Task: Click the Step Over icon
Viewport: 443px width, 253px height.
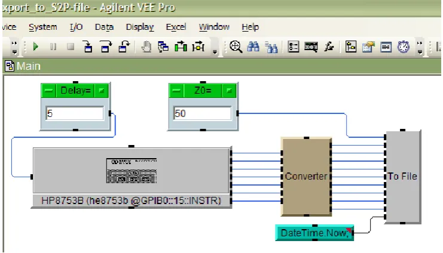Action: tap(106, 47)
